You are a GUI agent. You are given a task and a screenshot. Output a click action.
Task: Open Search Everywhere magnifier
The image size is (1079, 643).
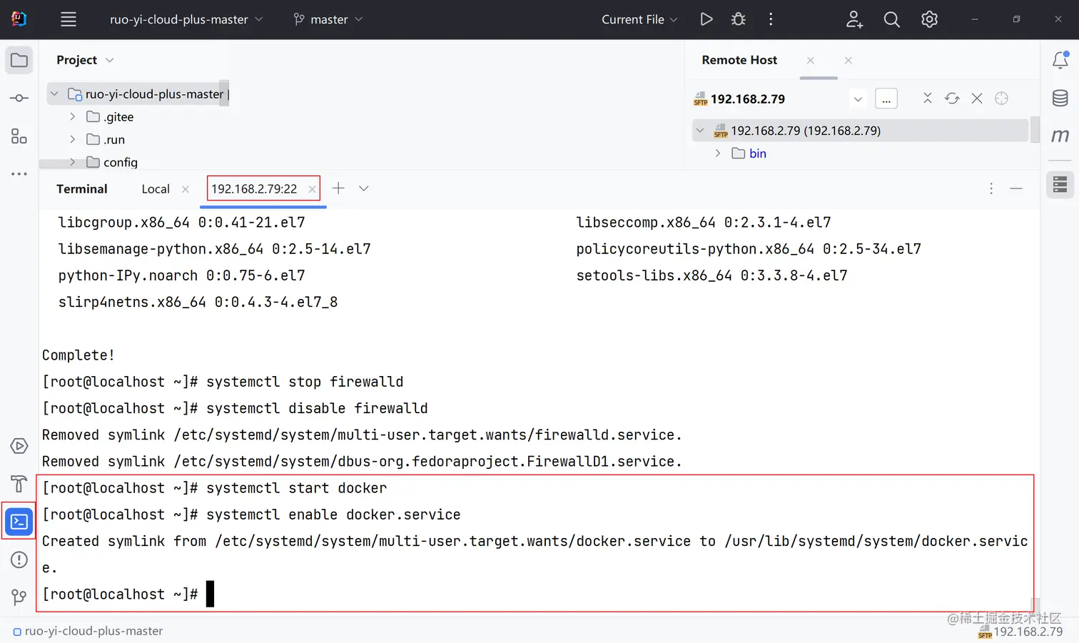[x=891, y=19]
